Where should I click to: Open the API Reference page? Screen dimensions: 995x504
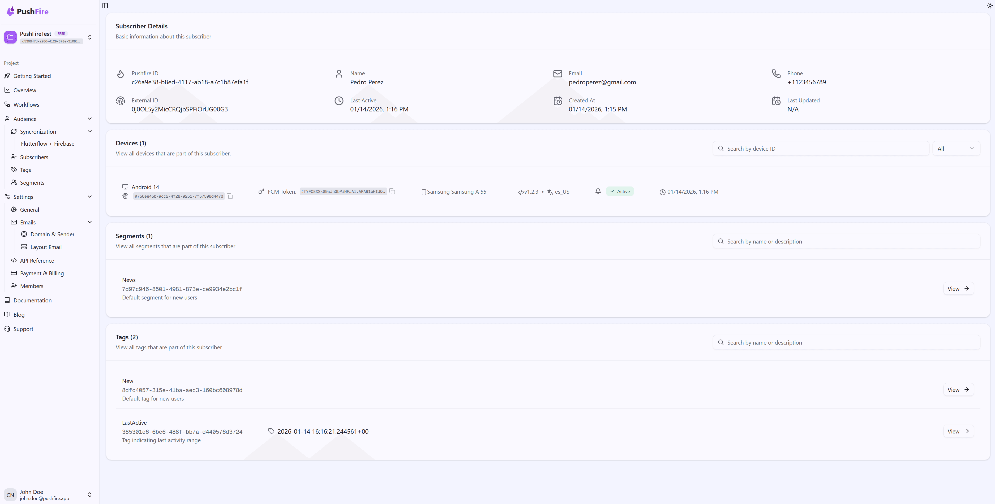(37, 260)
